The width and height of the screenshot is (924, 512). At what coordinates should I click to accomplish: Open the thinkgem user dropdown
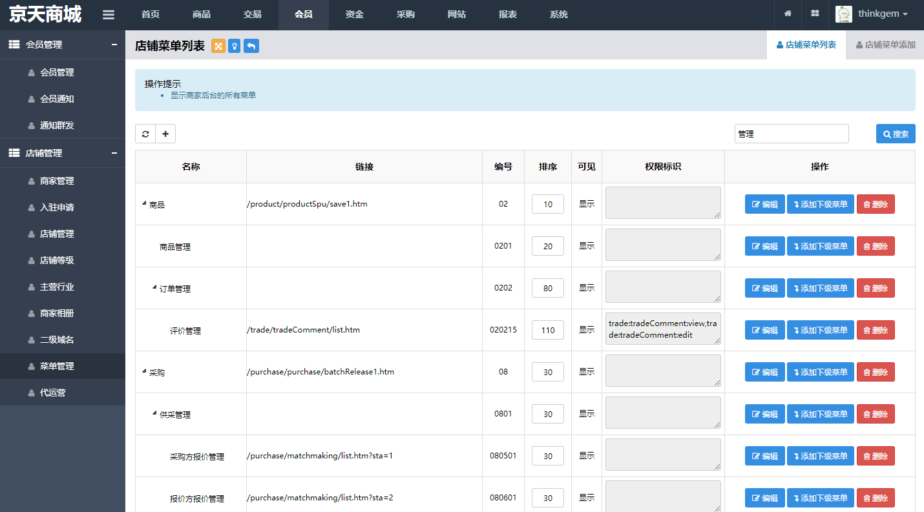click(883, 14)
